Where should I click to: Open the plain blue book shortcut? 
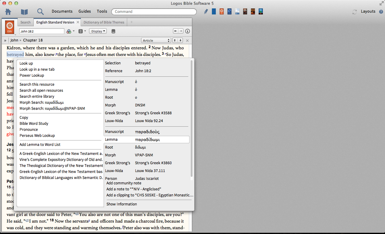click(x=214, y=11)
